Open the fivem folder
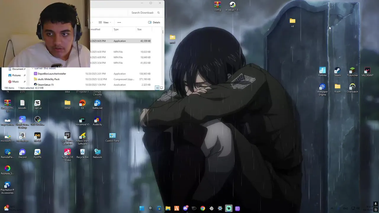379x213 pixels. point(337,88)
